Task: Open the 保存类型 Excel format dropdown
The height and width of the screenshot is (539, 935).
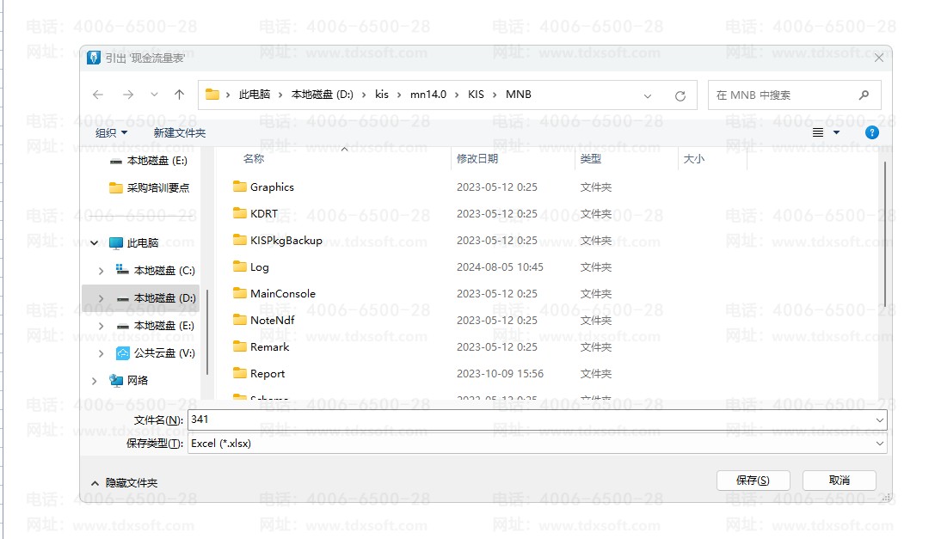Action: [x=879, y=444]
